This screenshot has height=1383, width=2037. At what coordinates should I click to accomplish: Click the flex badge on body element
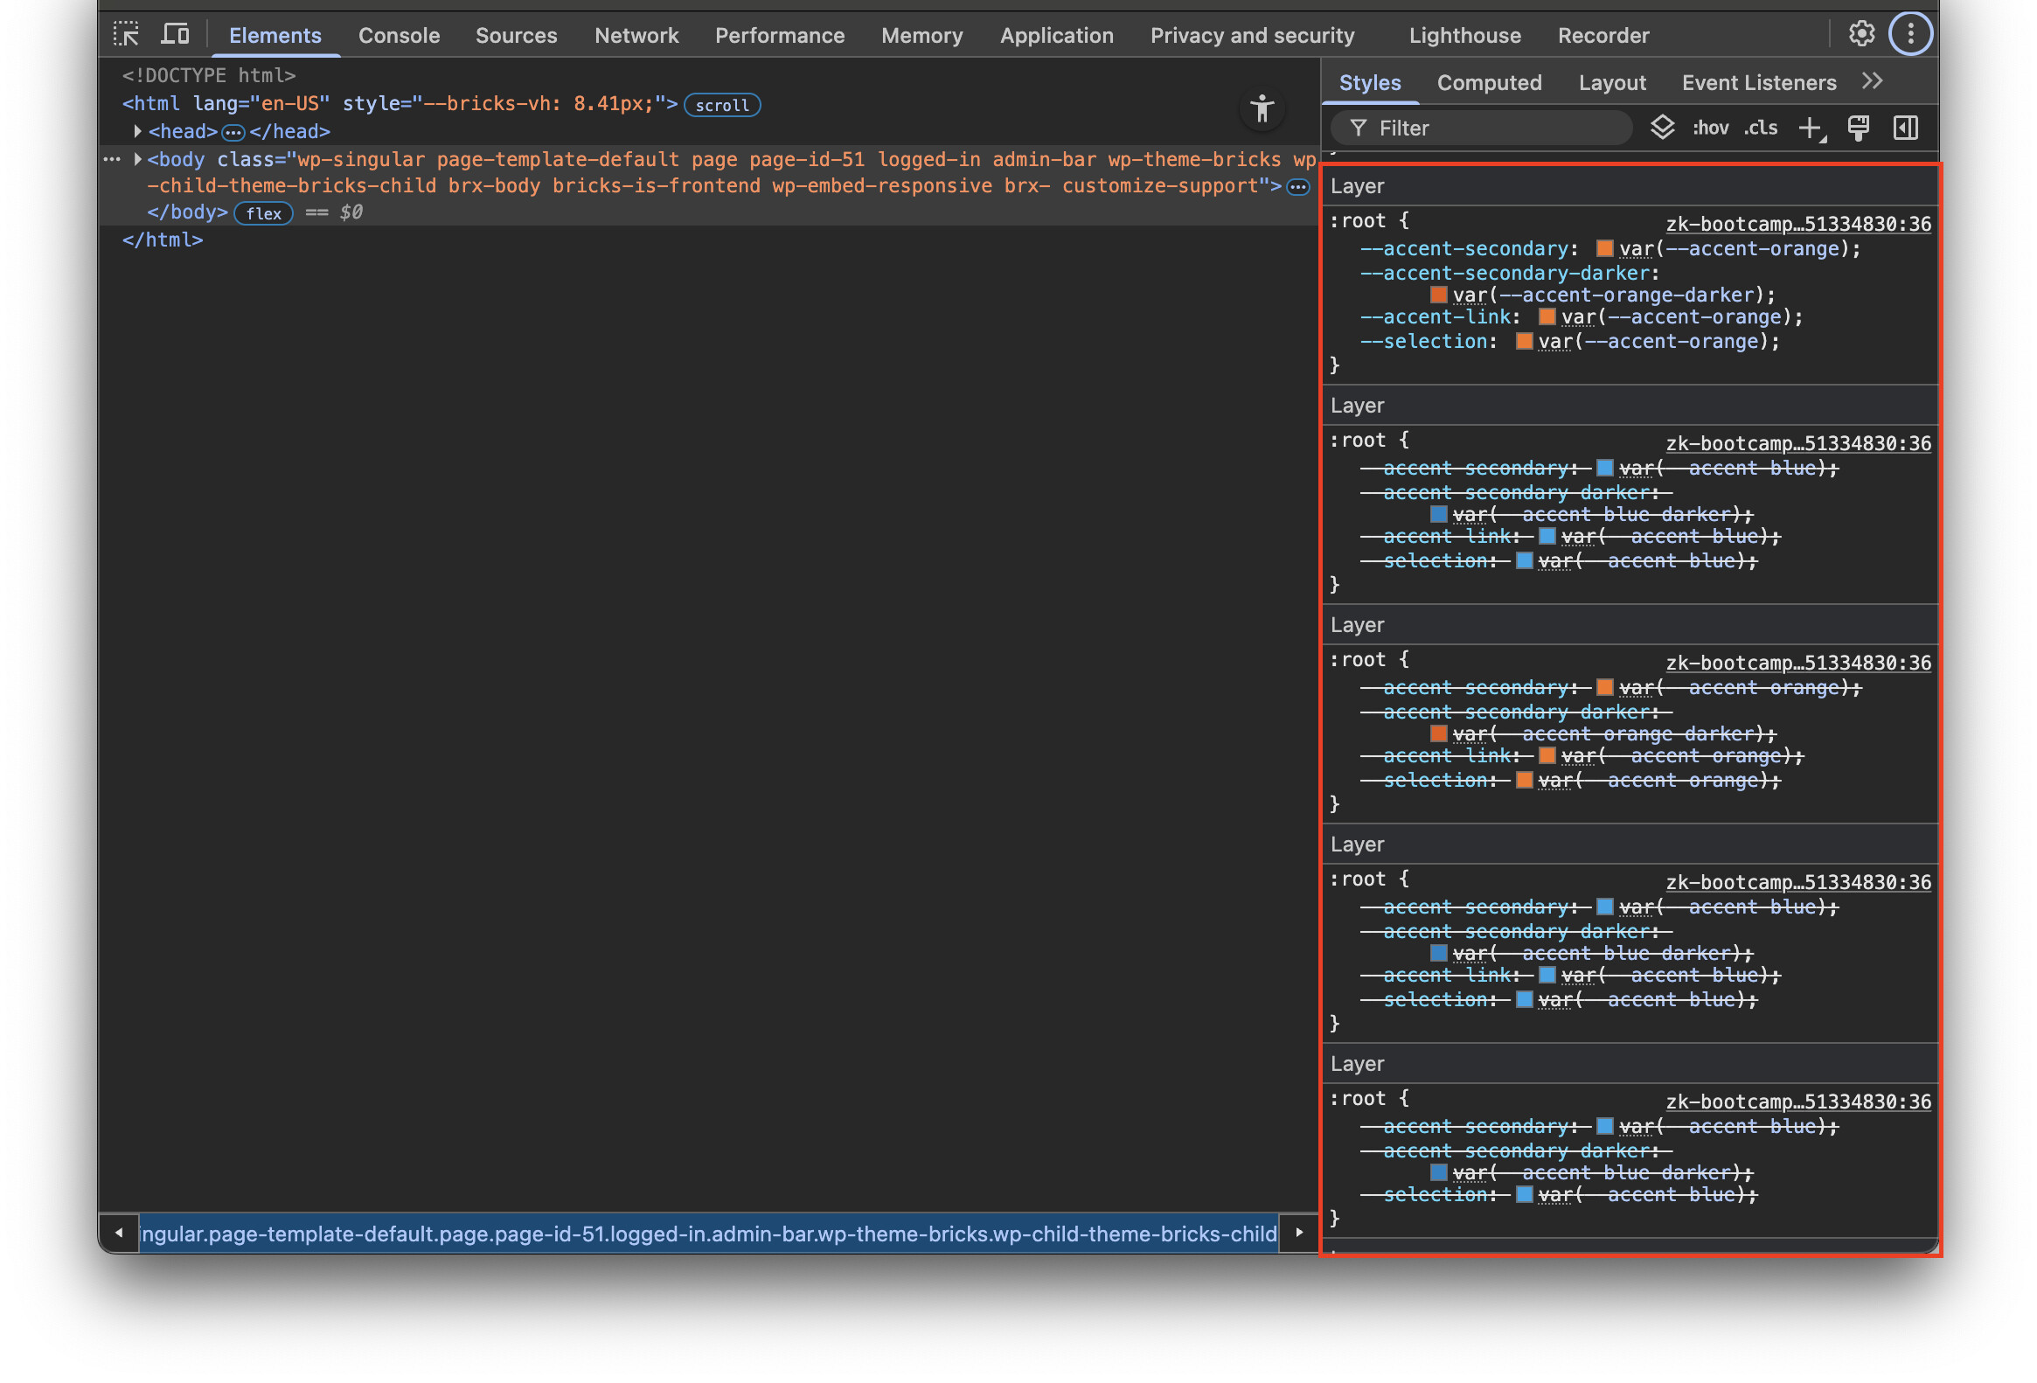click(x=264, y=213)
